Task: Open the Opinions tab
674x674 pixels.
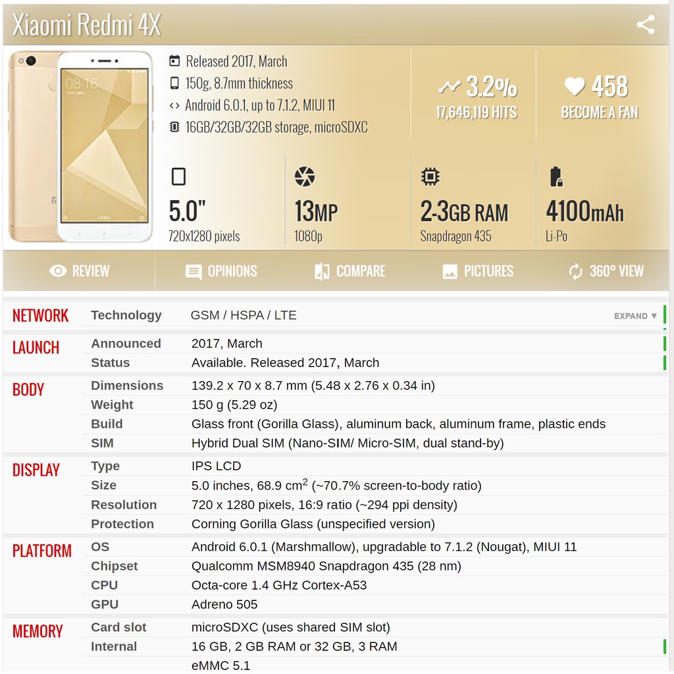Action: [x=221, y=271]
